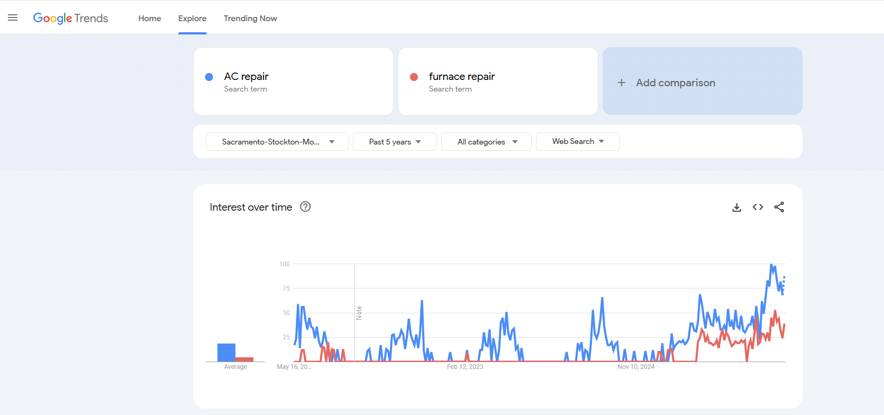This screenshot has height=415, width=884.
Task: Click the 75 y-axis label
Action: (x=286, y=288)
